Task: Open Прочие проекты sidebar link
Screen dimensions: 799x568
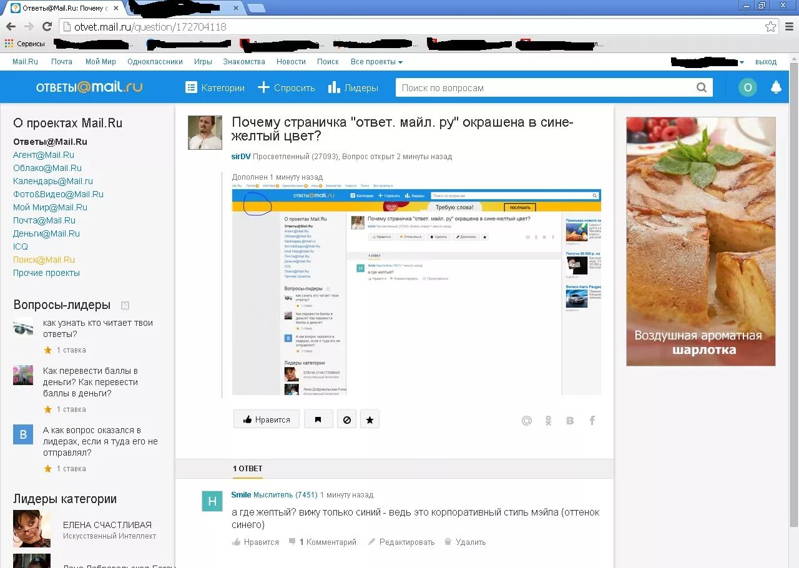Action: coord(46,273)
